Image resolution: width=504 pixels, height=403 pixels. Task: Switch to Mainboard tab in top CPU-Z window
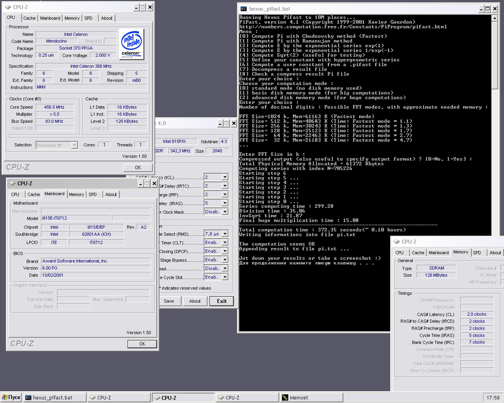(x=50, y=18)
